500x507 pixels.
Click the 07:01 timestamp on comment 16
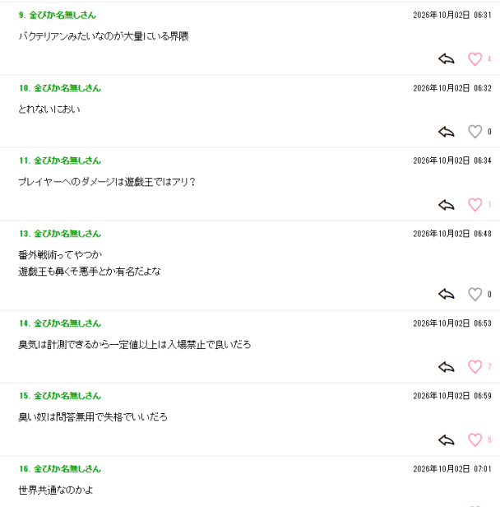[483, 469]
